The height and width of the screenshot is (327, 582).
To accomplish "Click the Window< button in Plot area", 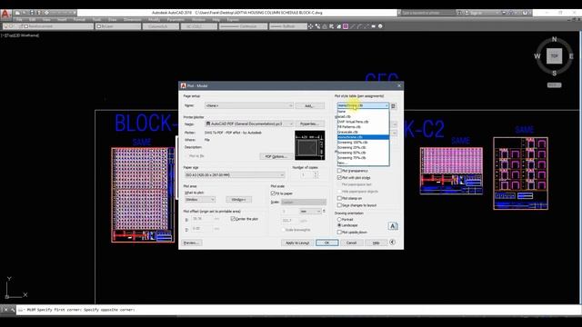I will [238, 200].
